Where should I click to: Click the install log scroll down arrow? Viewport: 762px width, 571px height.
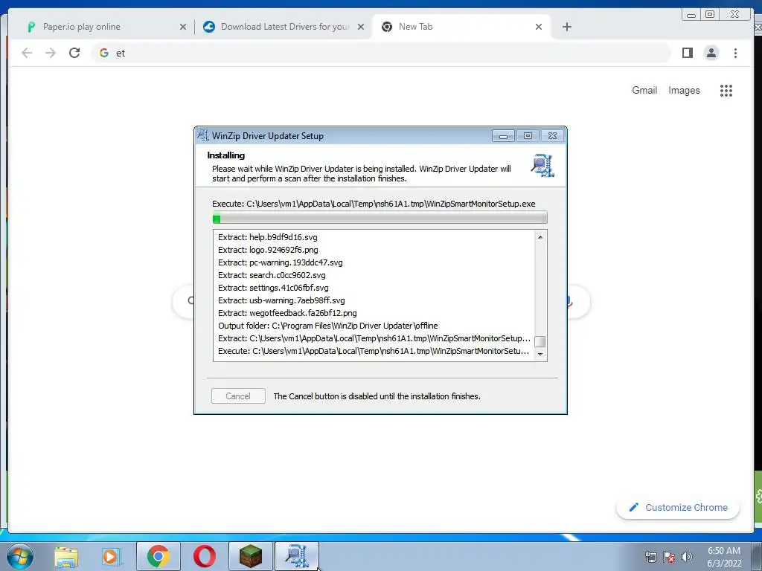[540, 355]
